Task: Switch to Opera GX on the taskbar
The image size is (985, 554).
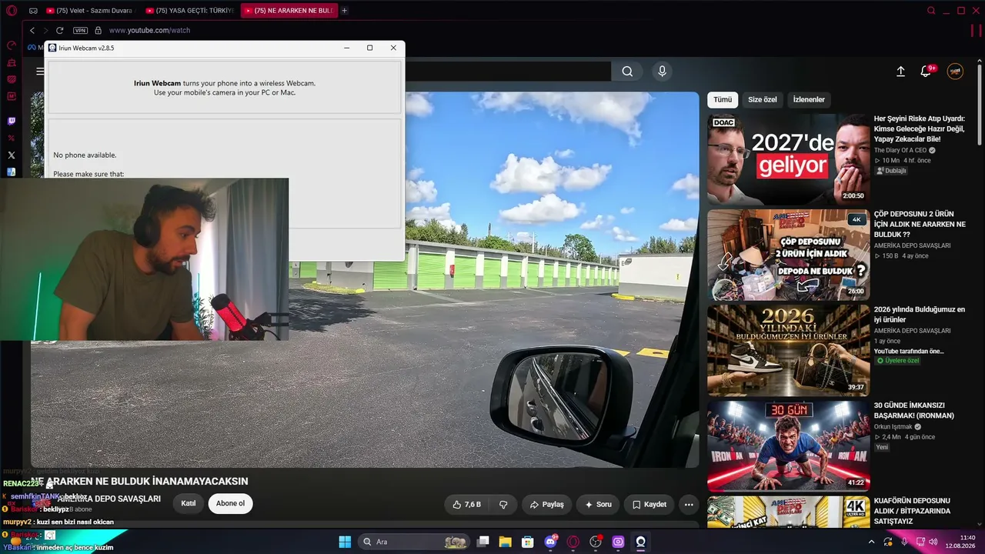Action: point(573,542)
